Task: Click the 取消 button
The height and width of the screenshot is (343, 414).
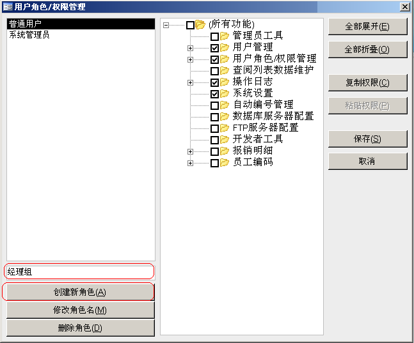Action: click(367, 161)
